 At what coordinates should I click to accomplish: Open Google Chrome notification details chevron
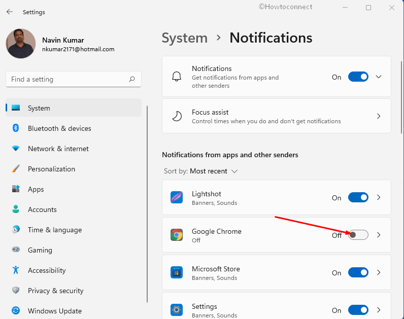pyautogui.click(x=379, y=235)
